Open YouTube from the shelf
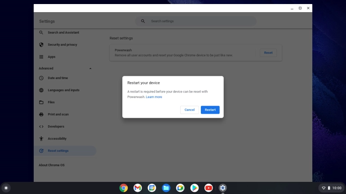 (x=208, y=188)
